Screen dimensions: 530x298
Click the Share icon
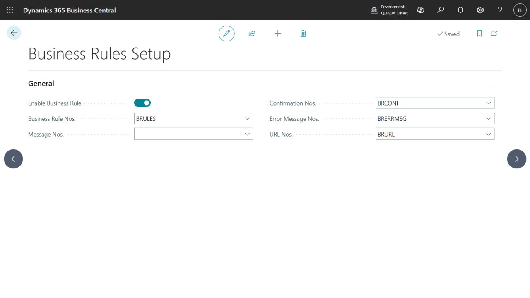[252, 34]
